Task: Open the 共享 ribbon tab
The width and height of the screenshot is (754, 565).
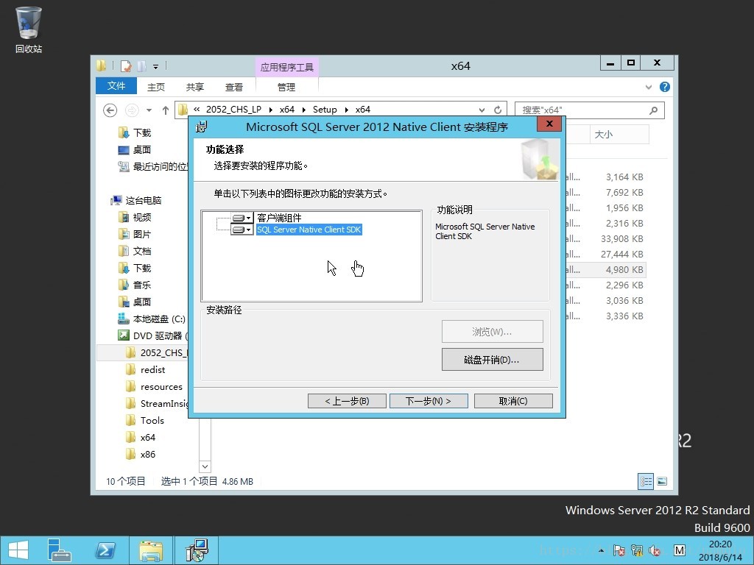Action: point(194,87)
